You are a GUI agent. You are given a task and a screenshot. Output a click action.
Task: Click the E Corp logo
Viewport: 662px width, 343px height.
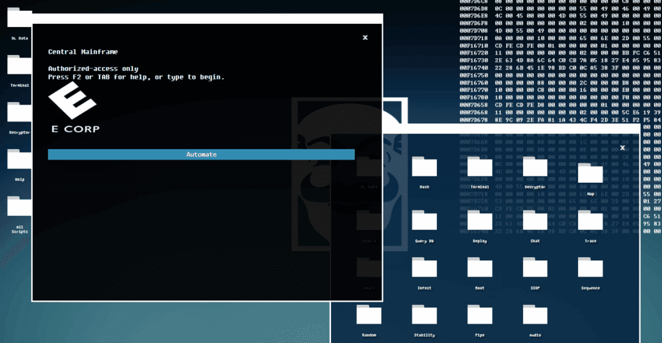tap(73, 110)
